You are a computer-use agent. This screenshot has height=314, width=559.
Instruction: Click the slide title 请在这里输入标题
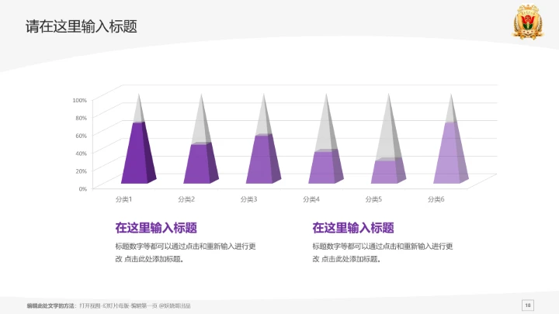[x=82, y=26]
